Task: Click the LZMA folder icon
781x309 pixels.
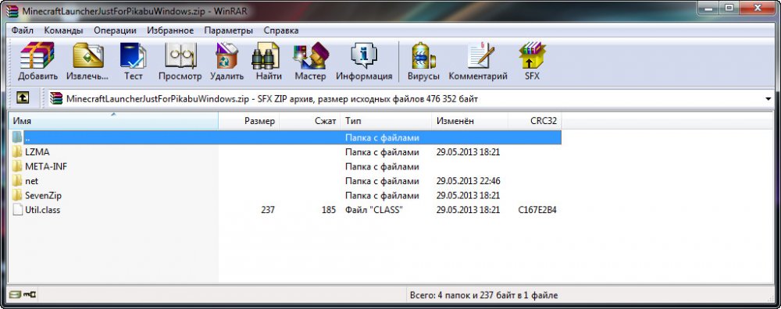Action: 18,151
